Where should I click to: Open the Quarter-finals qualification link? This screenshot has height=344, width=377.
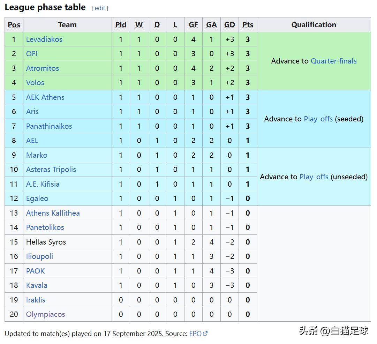(334, 61)
